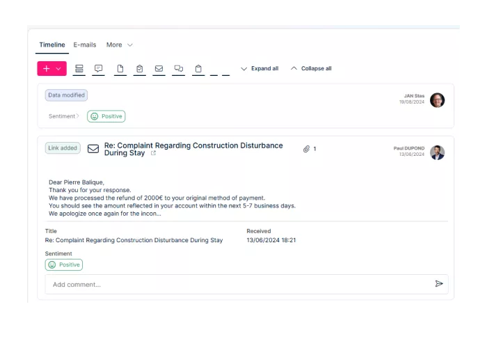Click Collapse all
Screen dimensions: 487x341
coord(311,68)
